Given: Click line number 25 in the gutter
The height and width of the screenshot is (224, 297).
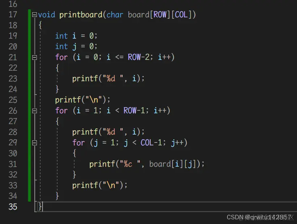Looking at the screenshot, I should point(13,100).
